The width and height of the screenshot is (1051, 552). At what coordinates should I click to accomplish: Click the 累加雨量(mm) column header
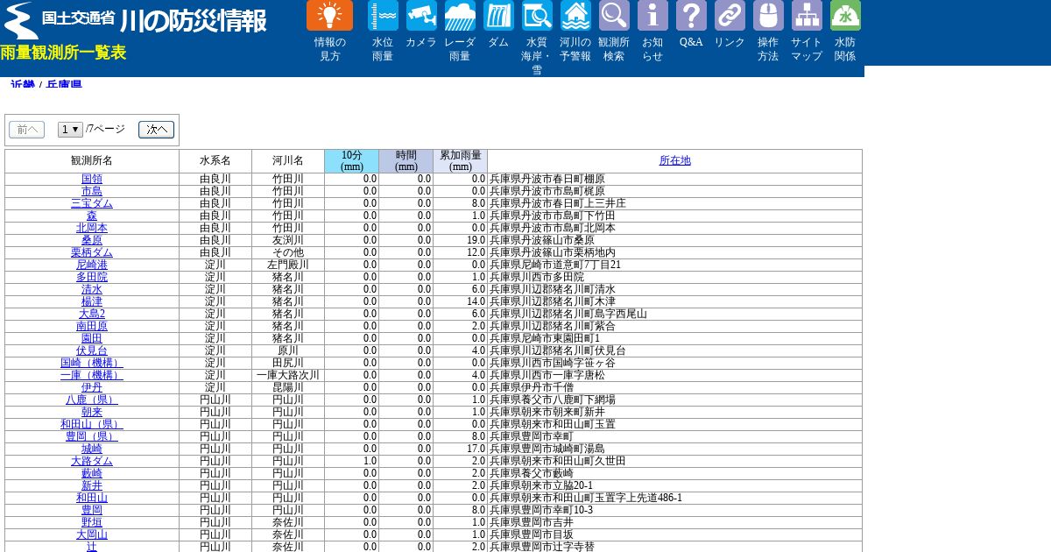(461, 161)
